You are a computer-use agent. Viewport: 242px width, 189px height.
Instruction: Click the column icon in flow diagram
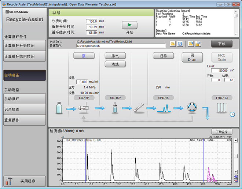139,108
